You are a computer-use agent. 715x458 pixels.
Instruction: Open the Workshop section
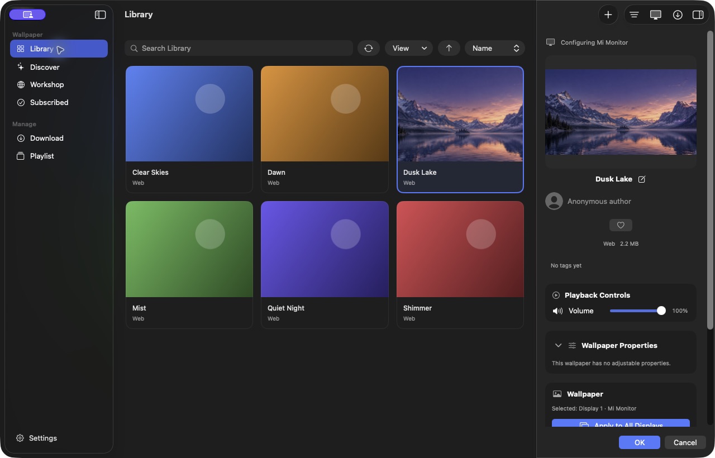(x=59, y=85)
